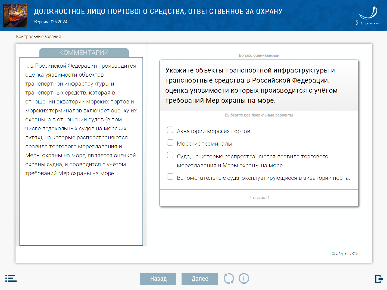387x290 pixels.
Task: Open the table of contents menu icon
Action: click(x=11, y=278)
